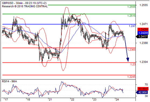
Task: Click the 1.2555 axis value
Action: (144, 5)
